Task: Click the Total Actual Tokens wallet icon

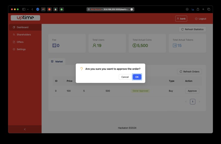Action: pos(175,45)
